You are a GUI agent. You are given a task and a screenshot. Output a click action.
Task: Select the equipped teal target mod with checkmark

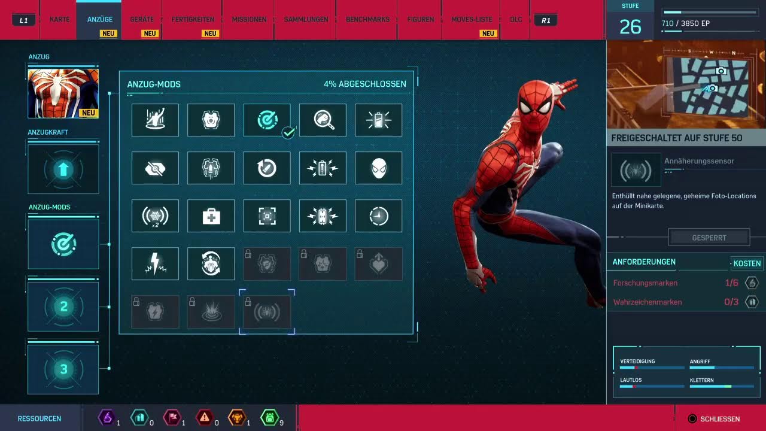pyautogui.click(x=267, y=120)
